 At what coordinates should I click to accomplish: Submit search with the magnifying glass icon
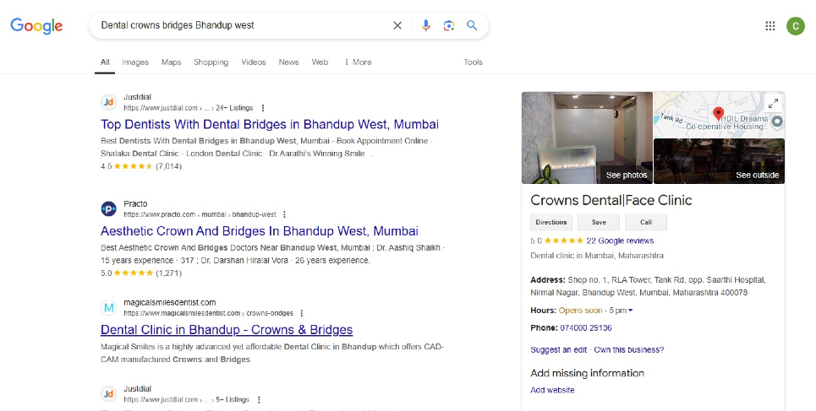click(472, 25)
